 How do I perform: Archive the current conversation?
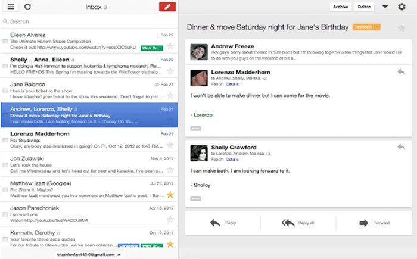(x=340, y=7)
